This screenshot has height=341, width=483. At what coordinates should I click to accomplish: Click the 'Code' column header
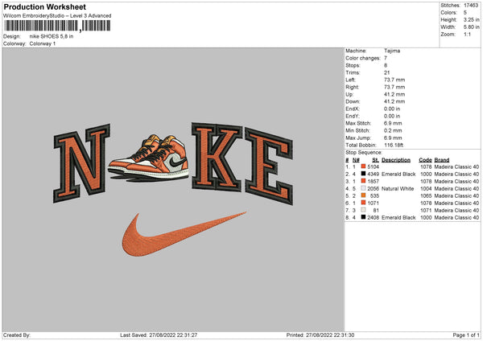tap(425, 160)
